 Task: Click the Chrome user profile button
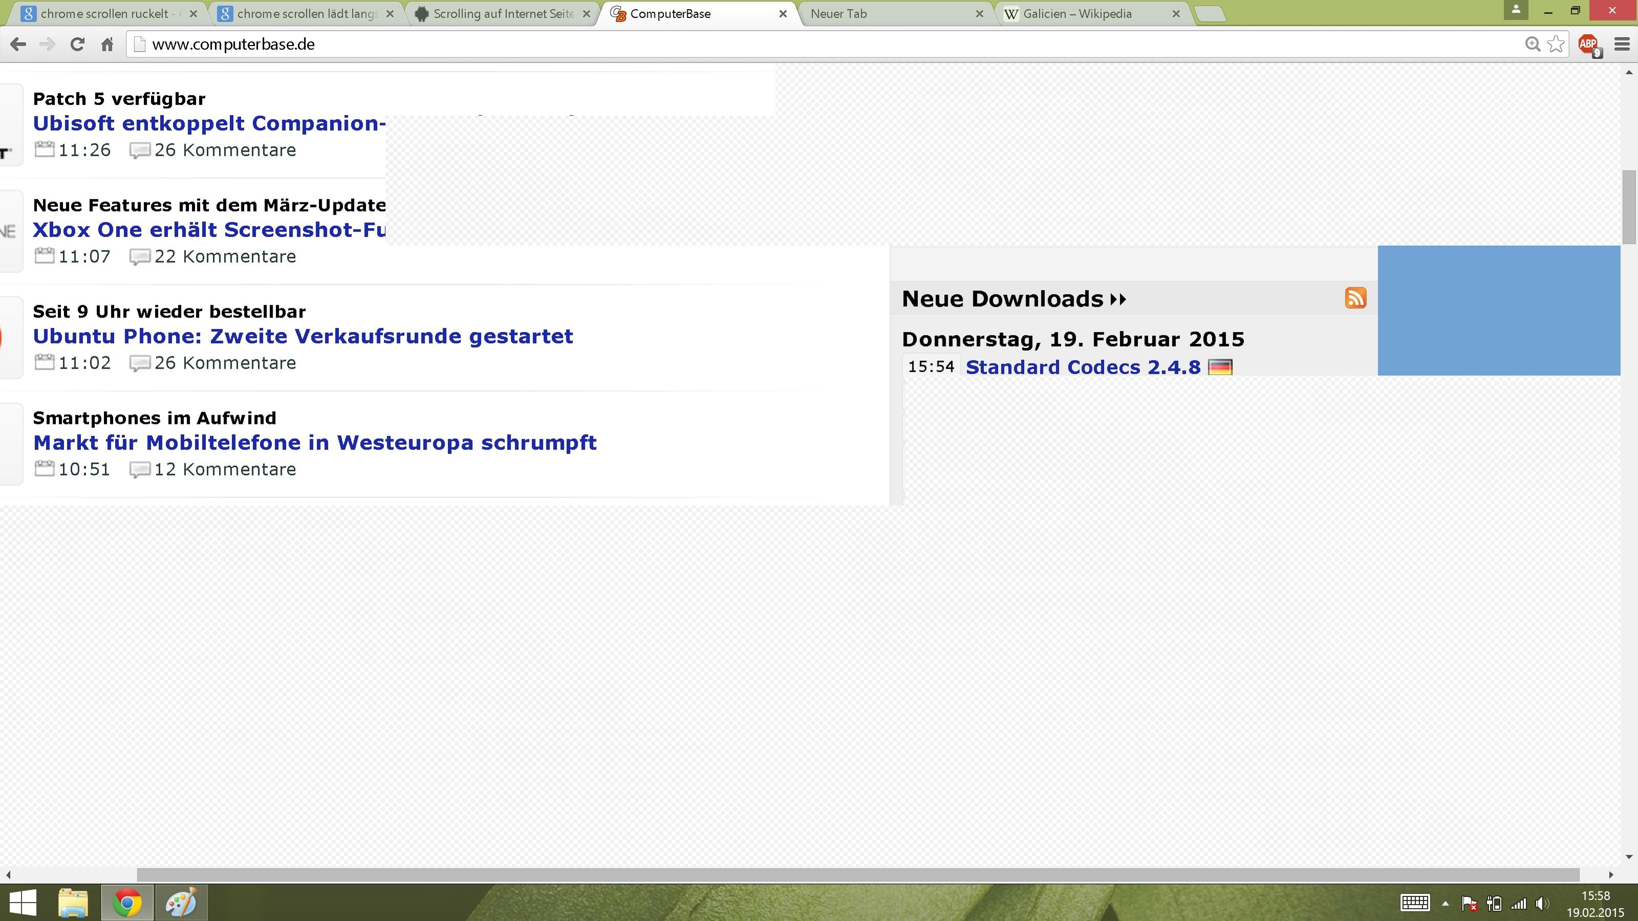1516,10
